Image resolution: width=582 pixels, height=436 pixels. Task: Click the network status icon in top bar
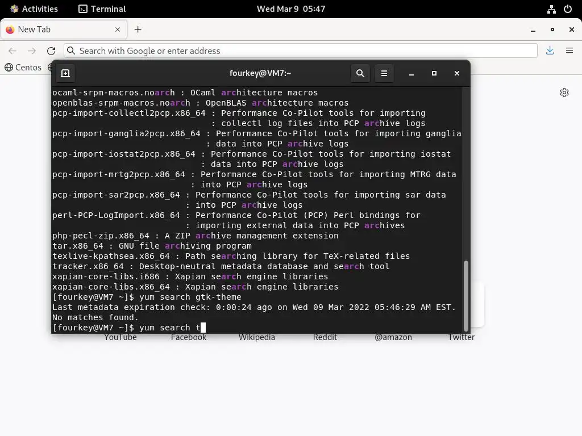(551, 9)
